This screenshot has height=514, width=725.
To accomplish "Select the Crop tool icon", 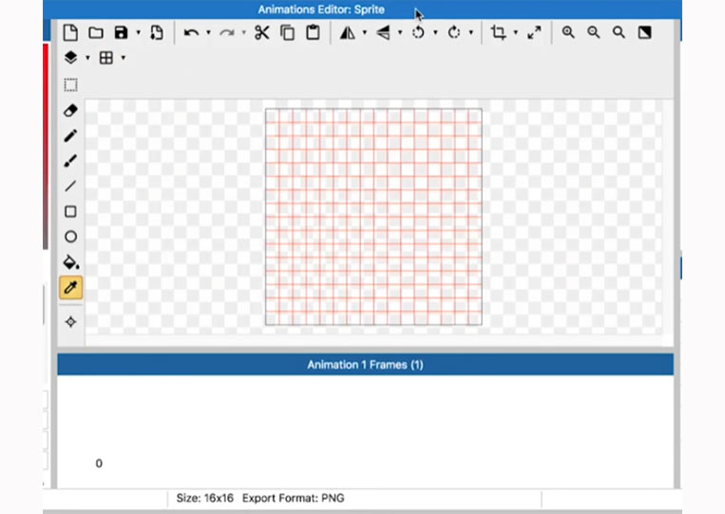I will [498, 32].
